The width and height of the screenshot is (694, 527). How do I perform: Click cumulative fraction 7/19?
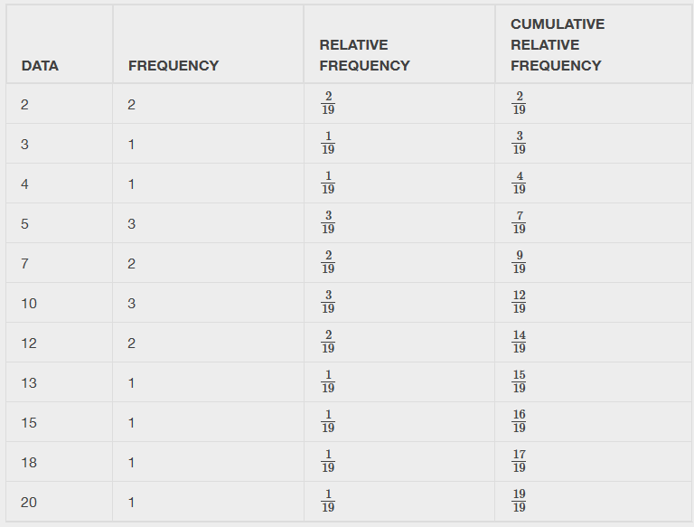click(519, 223)
